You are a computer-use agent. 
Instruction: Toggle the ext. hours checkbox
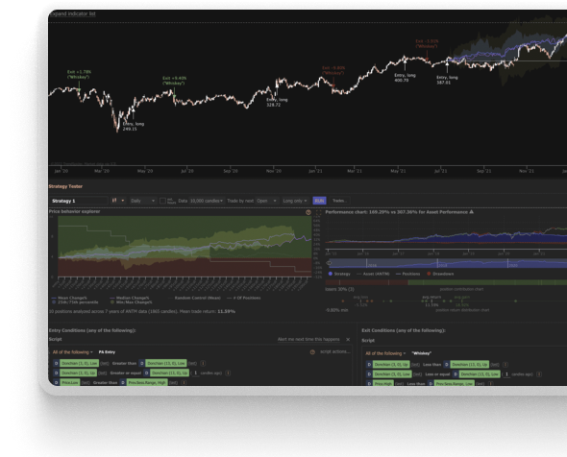click(162, 201)
